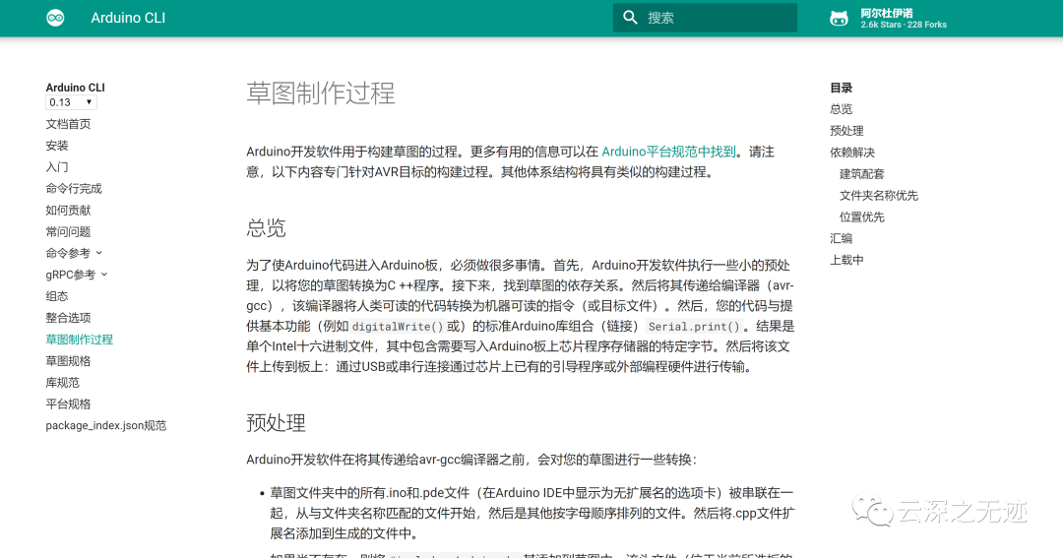1063x558 pixels.
Task: Click the 总览 section heading
Action: coord(266,227)
